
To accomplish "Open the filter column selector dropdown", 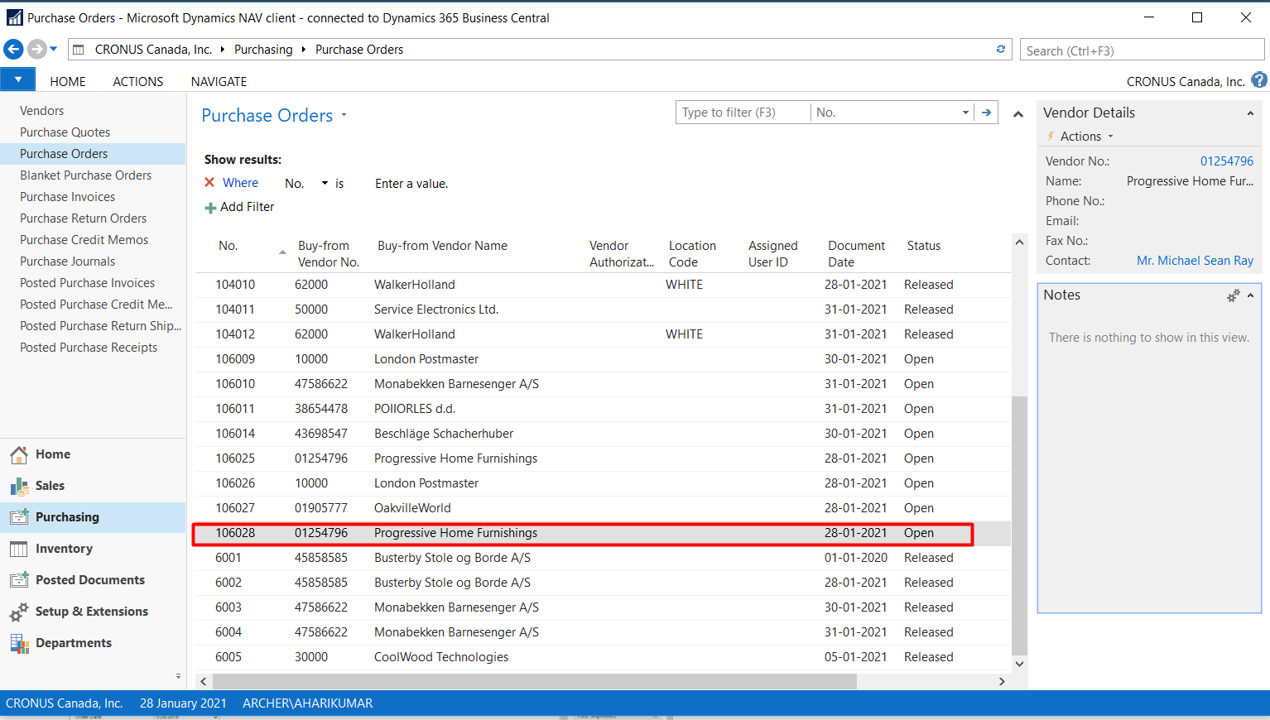I will coord(965,113).
